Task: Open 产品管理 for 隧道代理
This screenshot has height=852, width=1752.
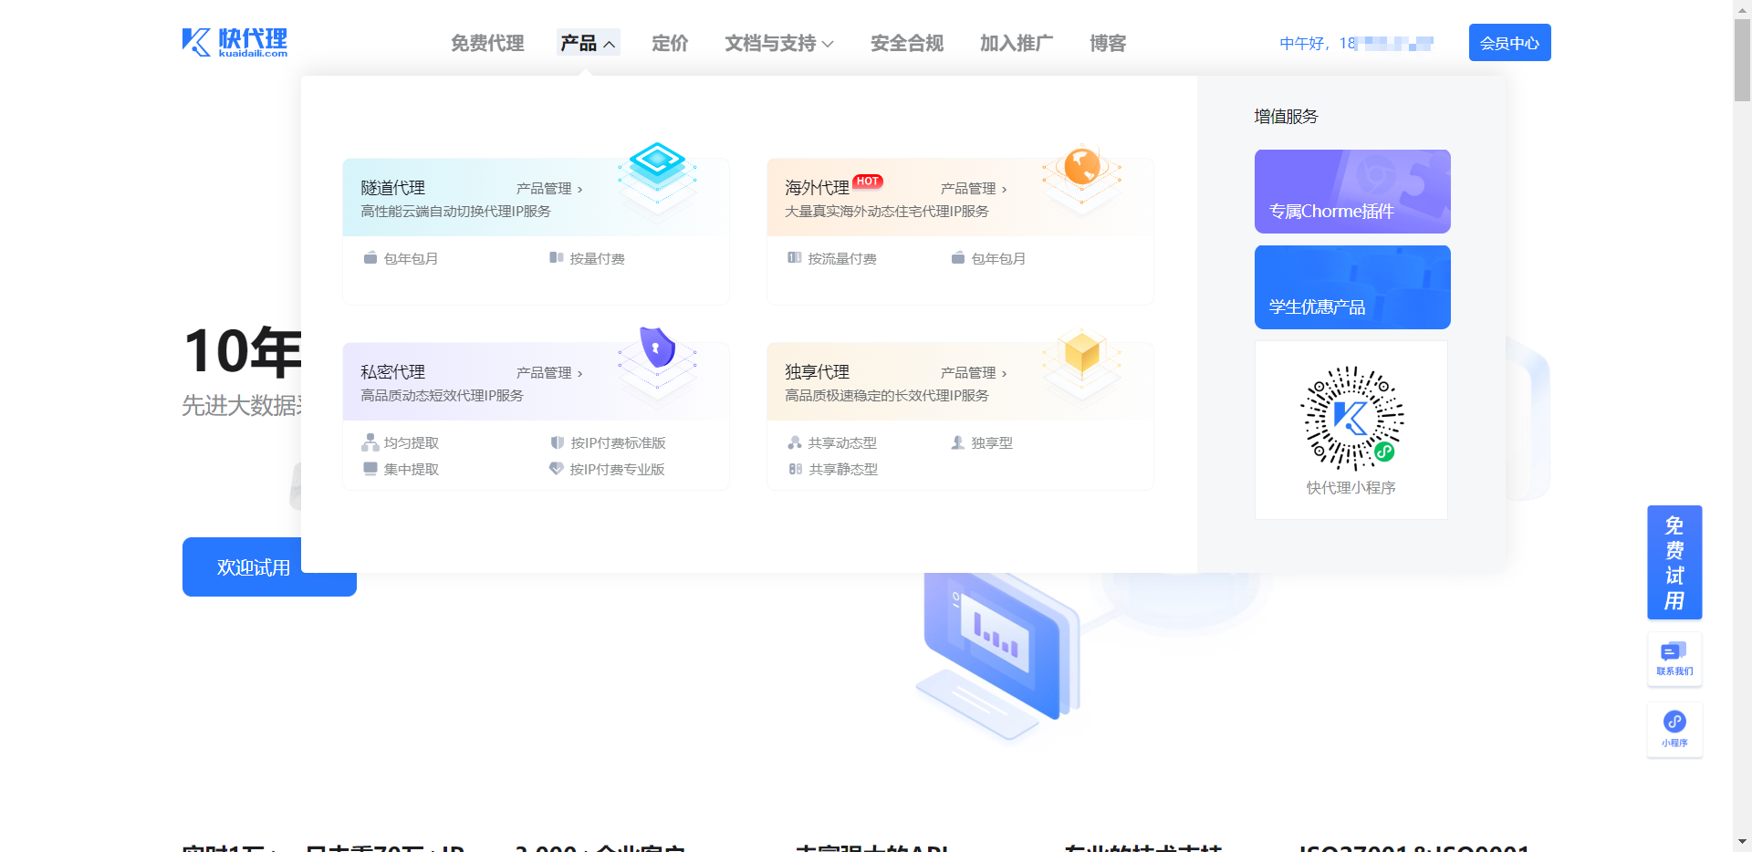Action: click(x=549, y=189)
